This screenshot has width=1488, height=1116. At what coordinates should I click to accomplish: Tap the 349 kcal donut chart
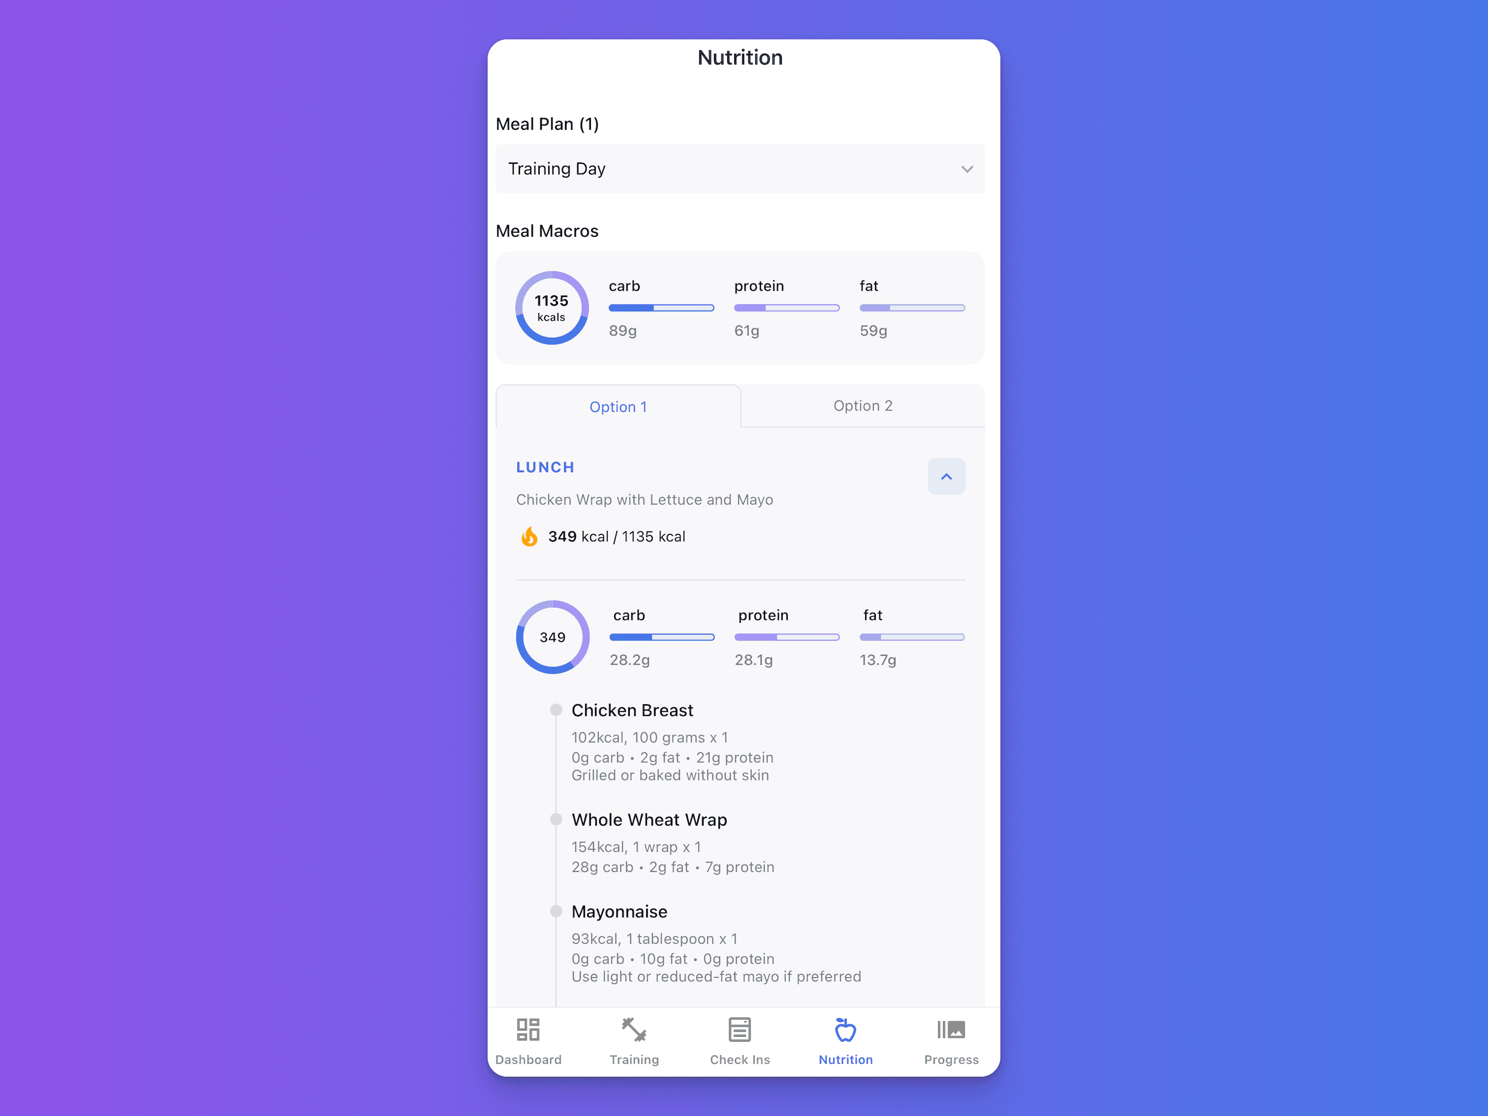tap(552, 638)
